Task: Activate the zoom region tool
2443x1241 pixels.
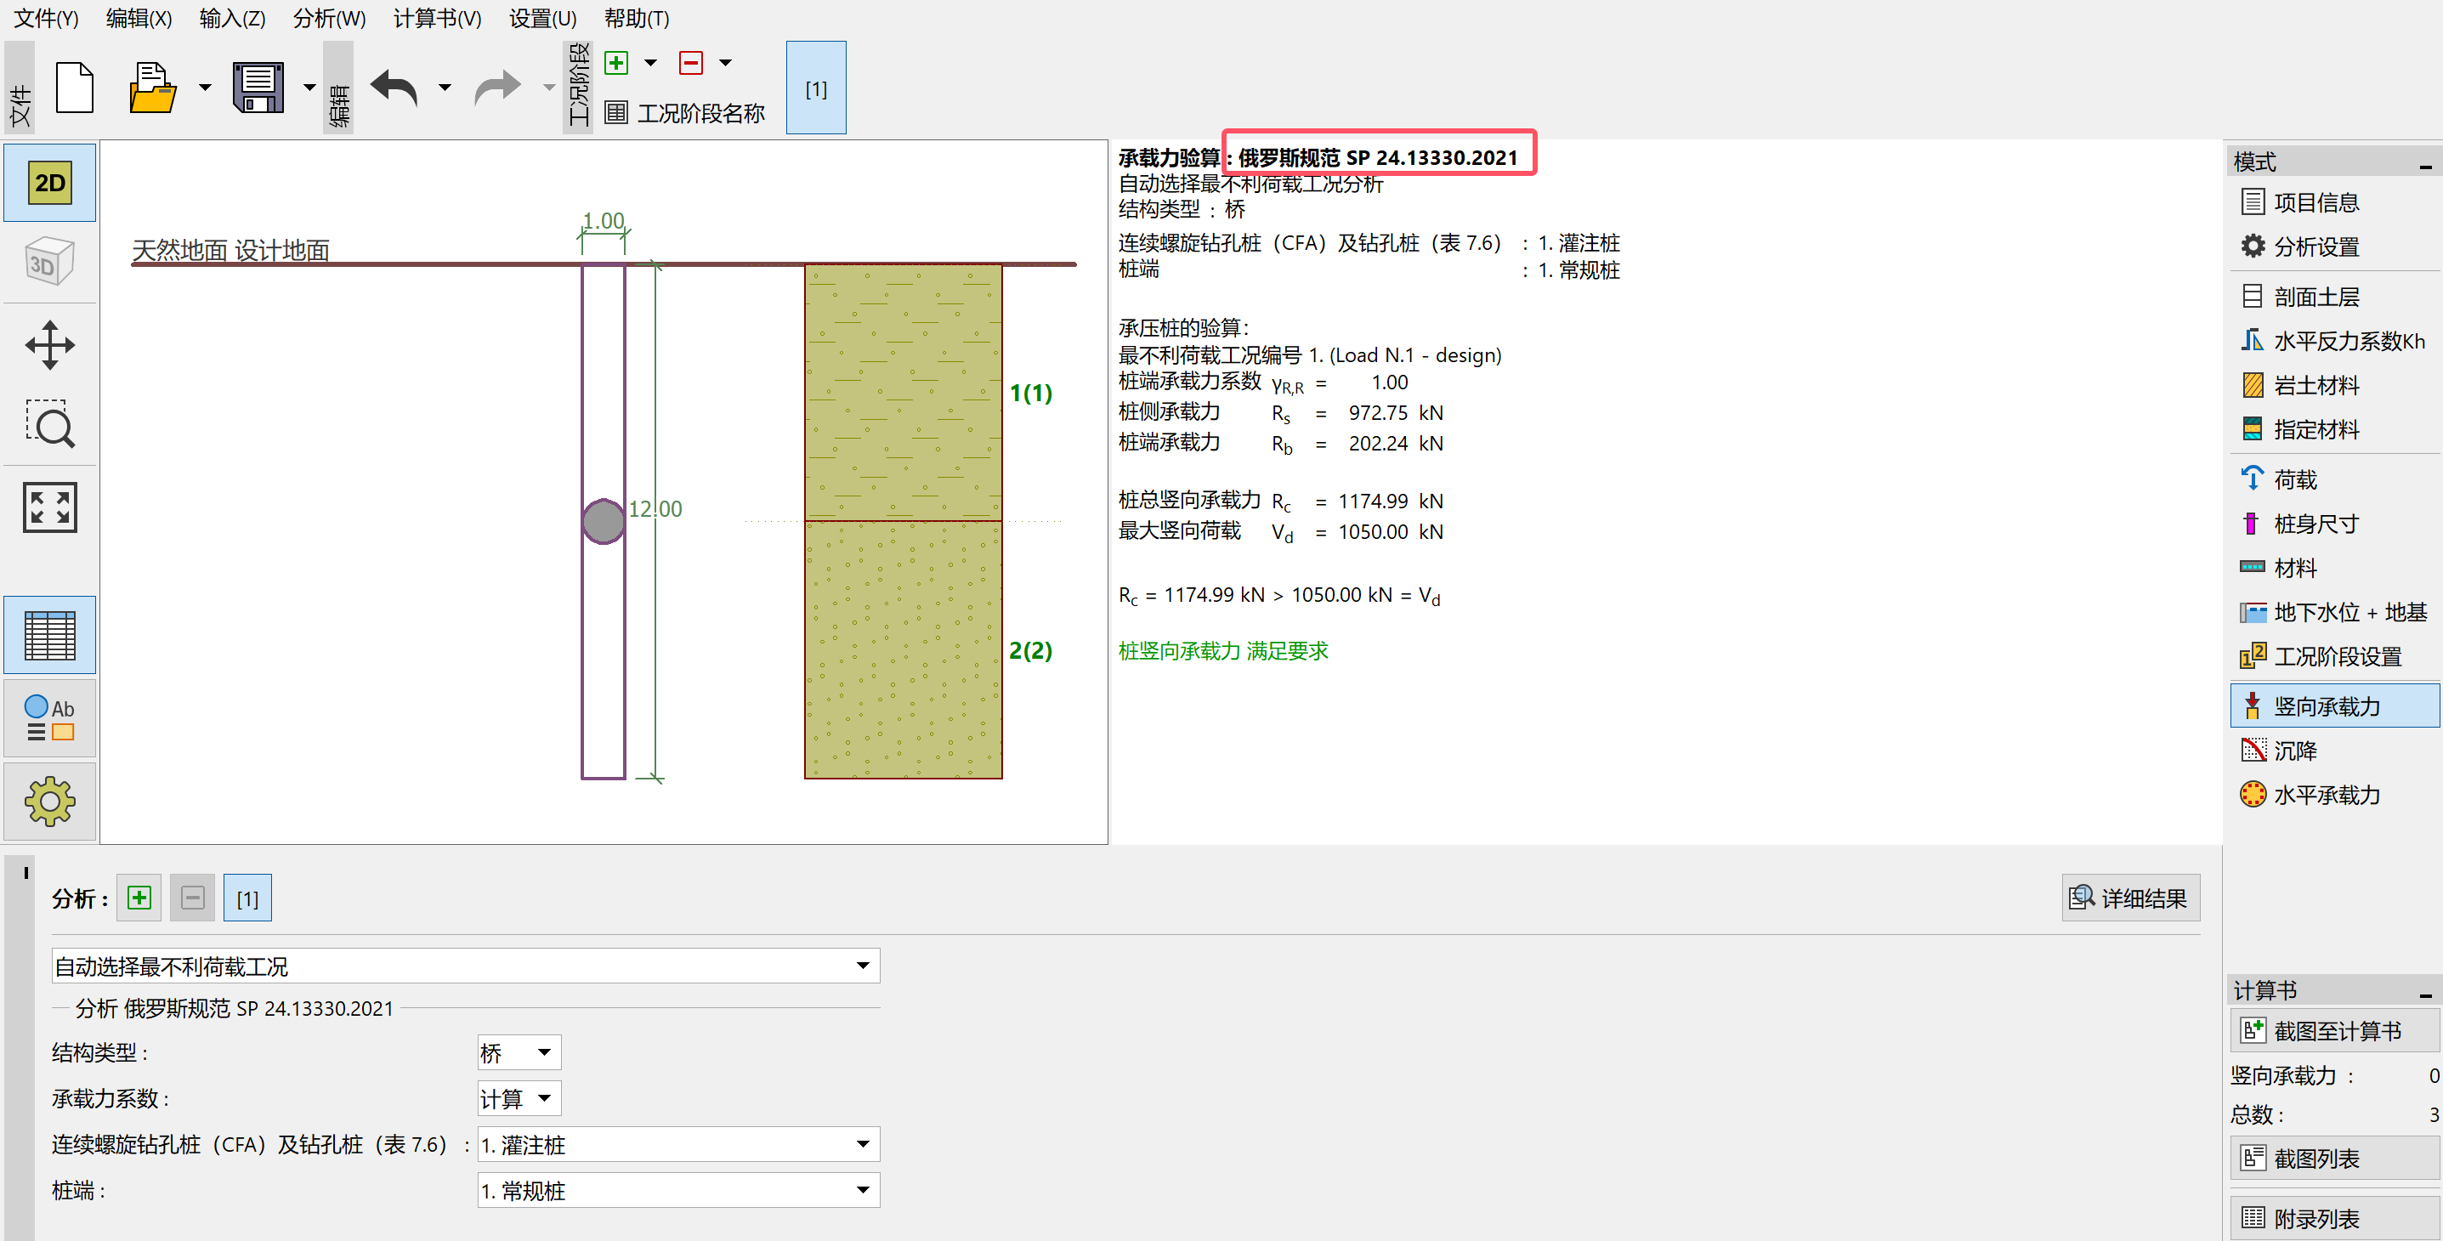Action: 49,424
